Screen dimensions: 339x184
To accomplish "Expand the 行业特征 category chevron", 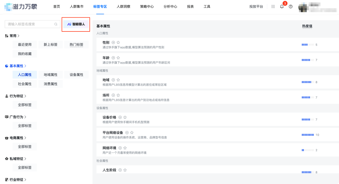I will tap(25, 180).
